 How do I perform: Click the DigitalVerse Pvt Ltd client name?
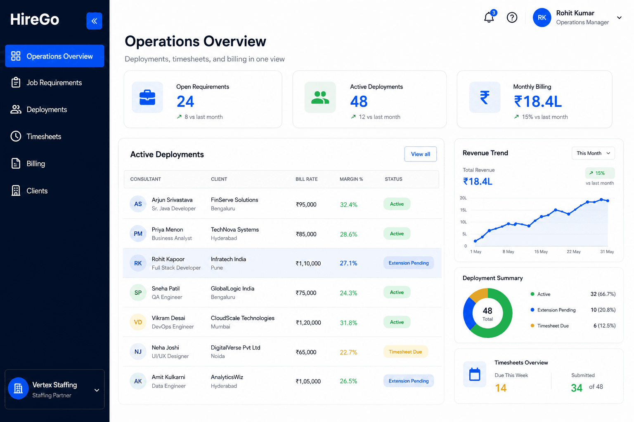[236, 348]
